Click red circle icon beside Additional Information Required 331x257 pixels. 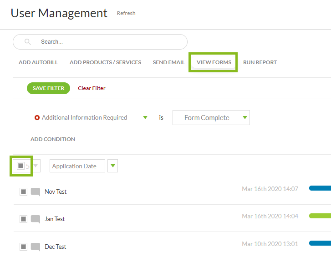point(37,118)
